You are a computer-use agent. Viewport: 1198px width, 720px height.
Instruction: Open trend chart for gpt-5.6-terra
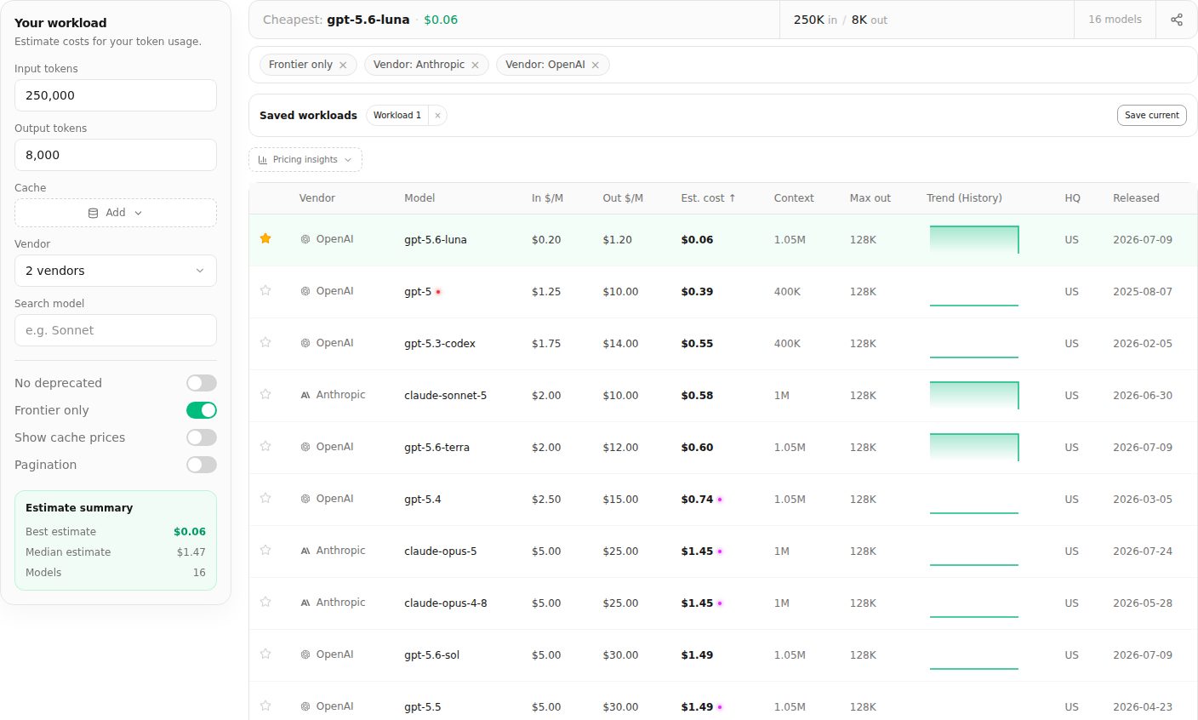(974, 447)
